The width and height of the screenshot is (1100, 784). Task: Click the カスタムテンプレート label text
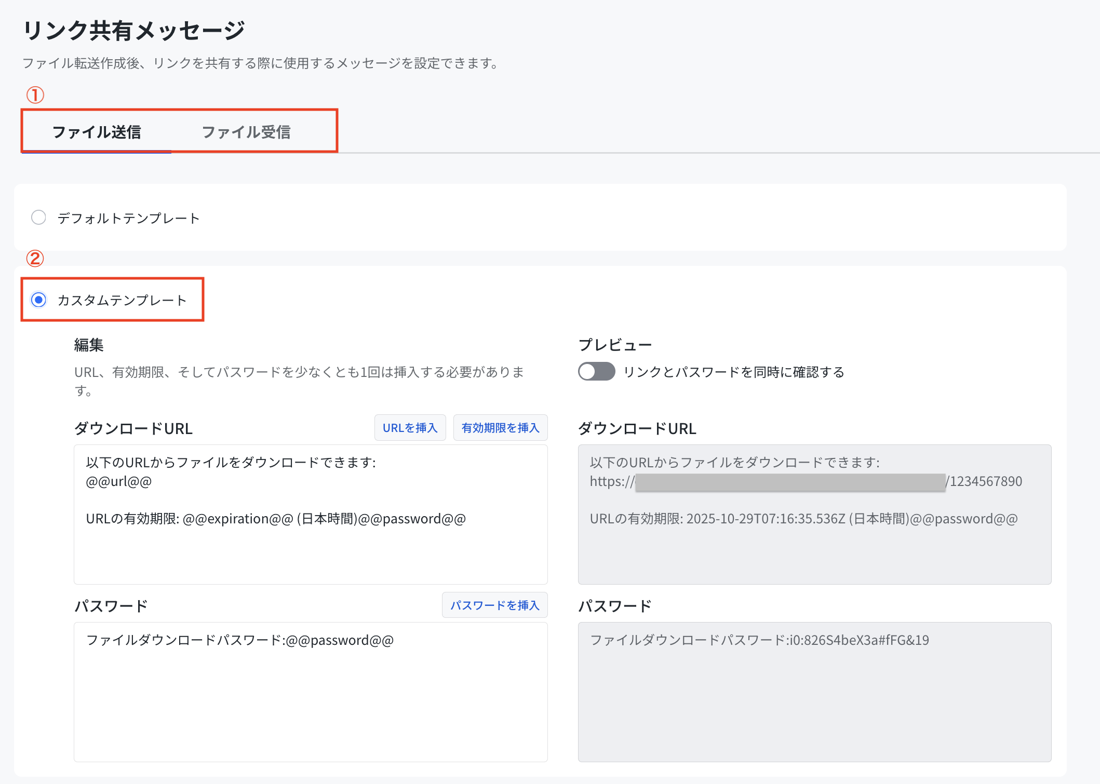(122, 300)
